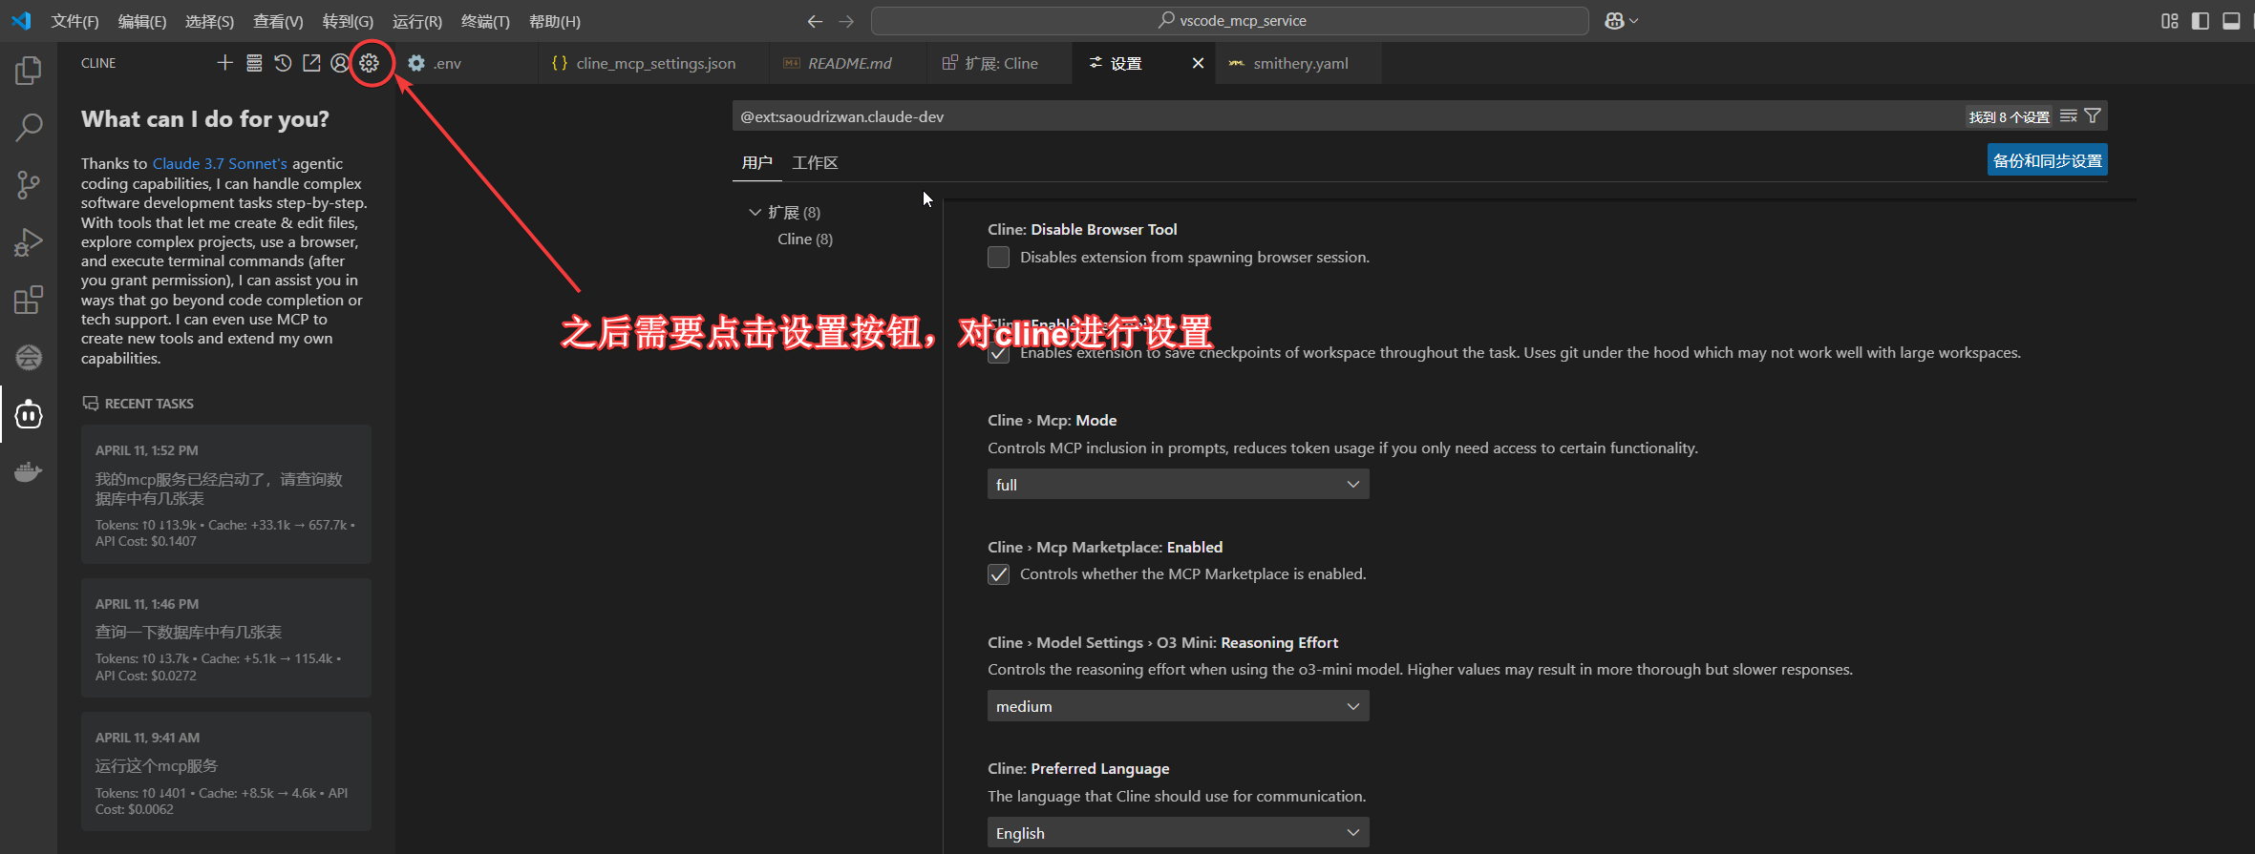2255x854 pixels.
Task: Open Reasoning Effort dropdown set to medium
Action: click(x=1178, y=706)
